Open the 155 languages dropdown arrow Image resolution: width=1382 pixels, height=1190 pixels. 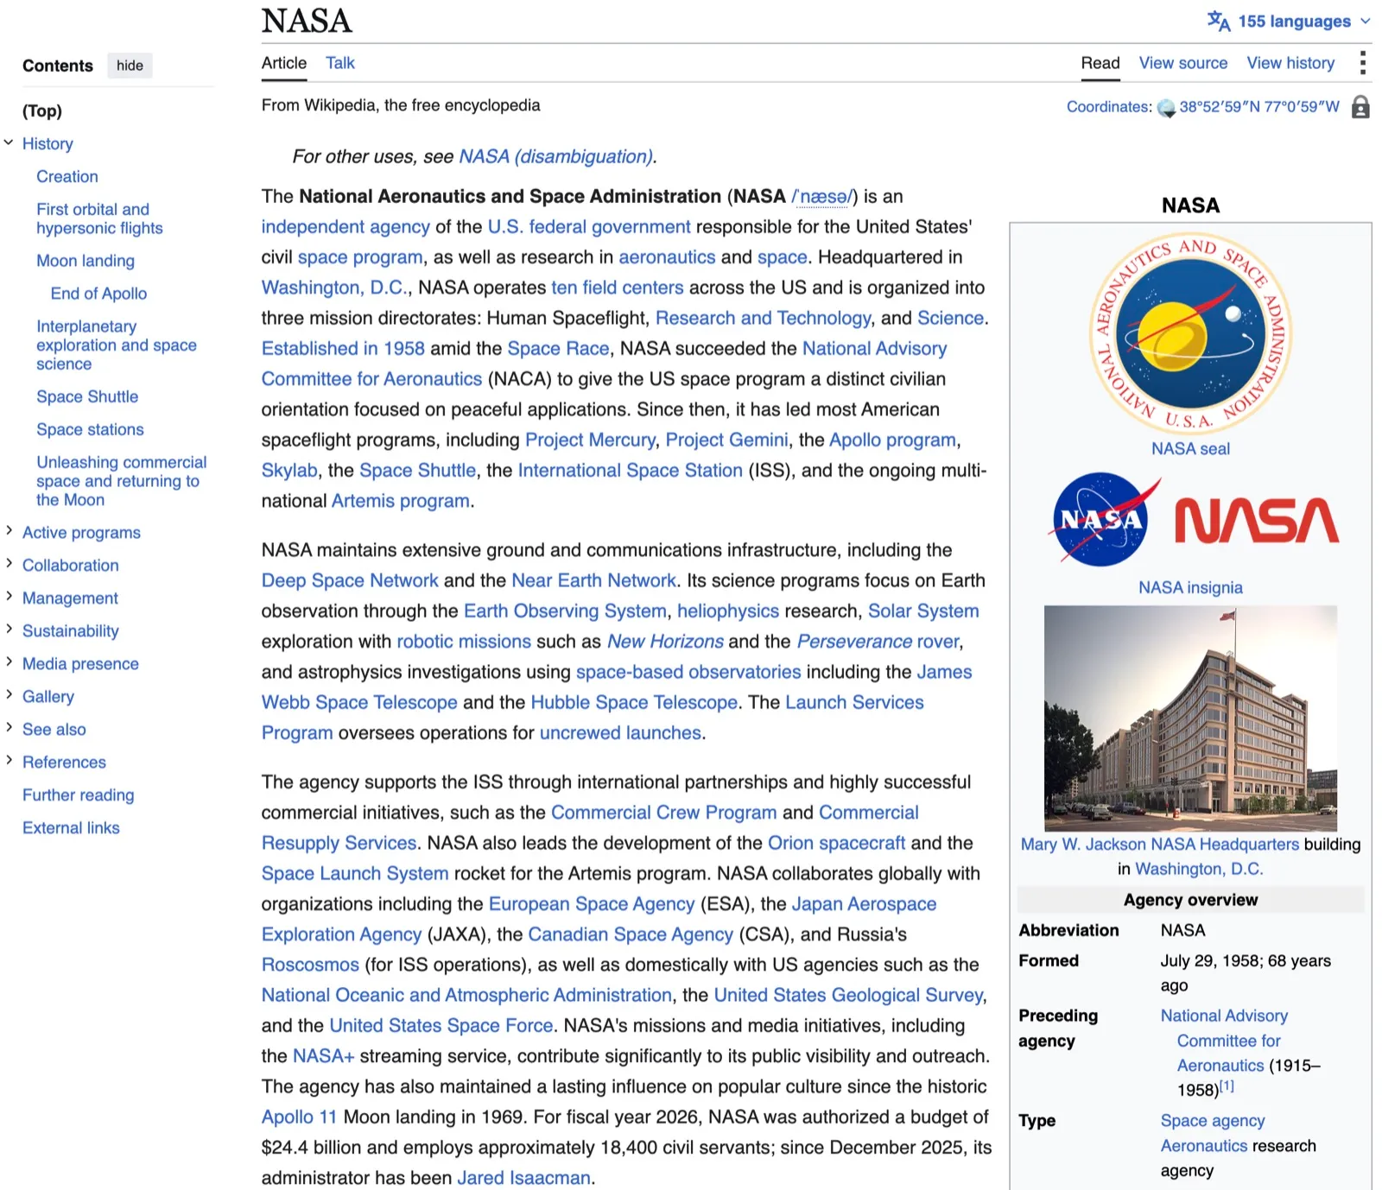pos(1366,22)
